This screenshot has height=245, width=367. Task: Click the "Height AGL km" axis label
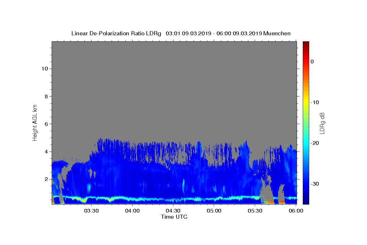[x=35, y=123]
